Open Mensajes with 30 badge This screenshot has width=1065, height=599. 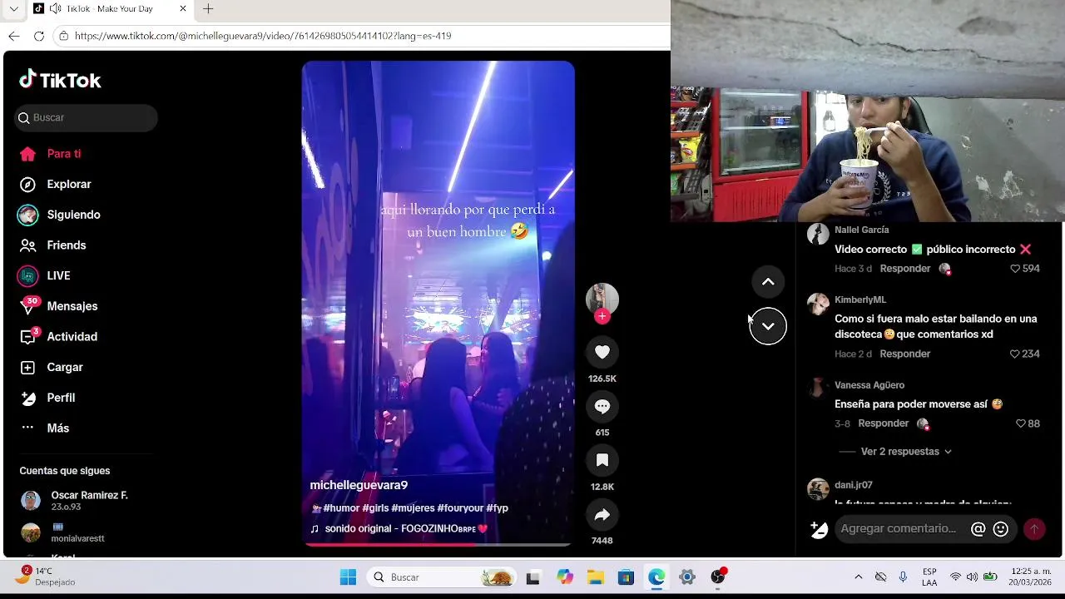point(58,306)
